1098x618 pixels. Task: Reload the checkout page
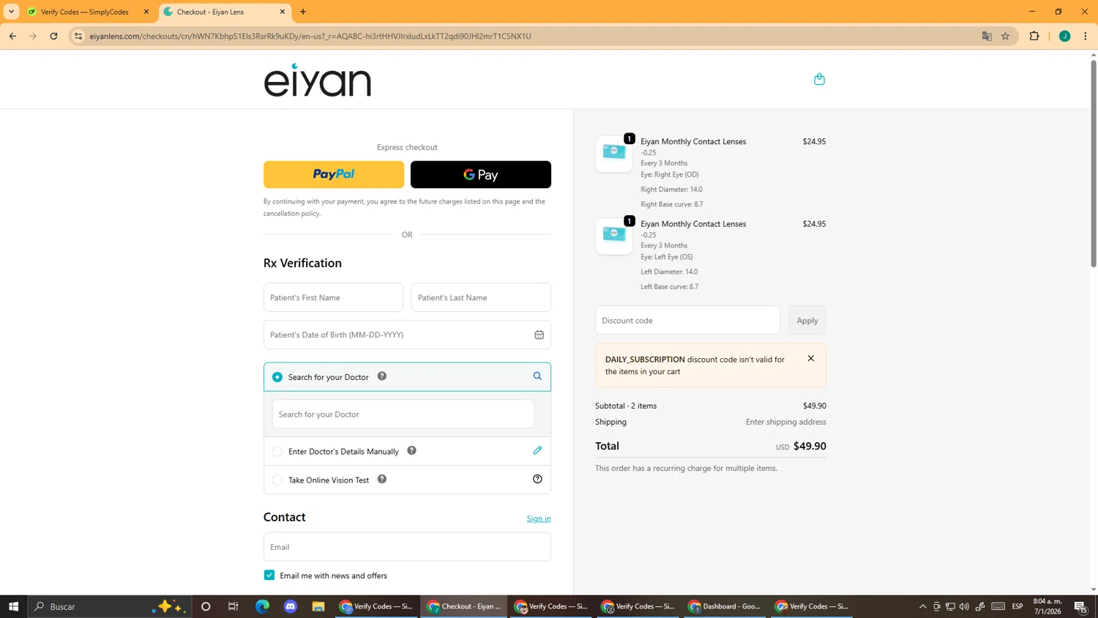click(53, 36)
